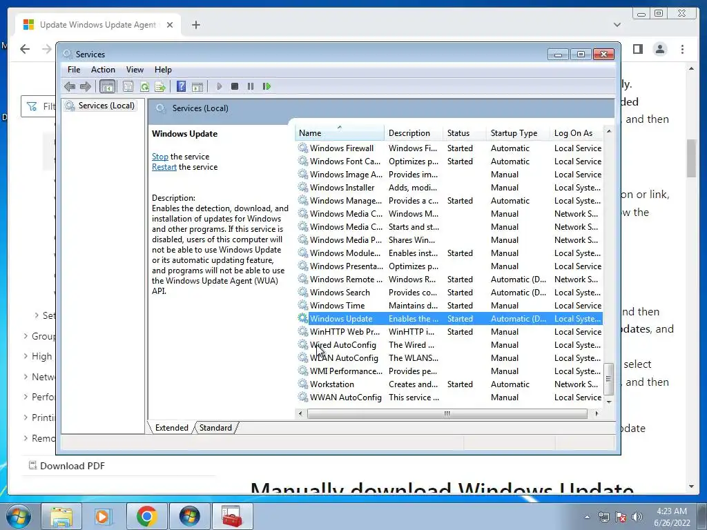Open the Help menu in Services
This screenshot has width=707, height=530.
[x=163, y=70]
